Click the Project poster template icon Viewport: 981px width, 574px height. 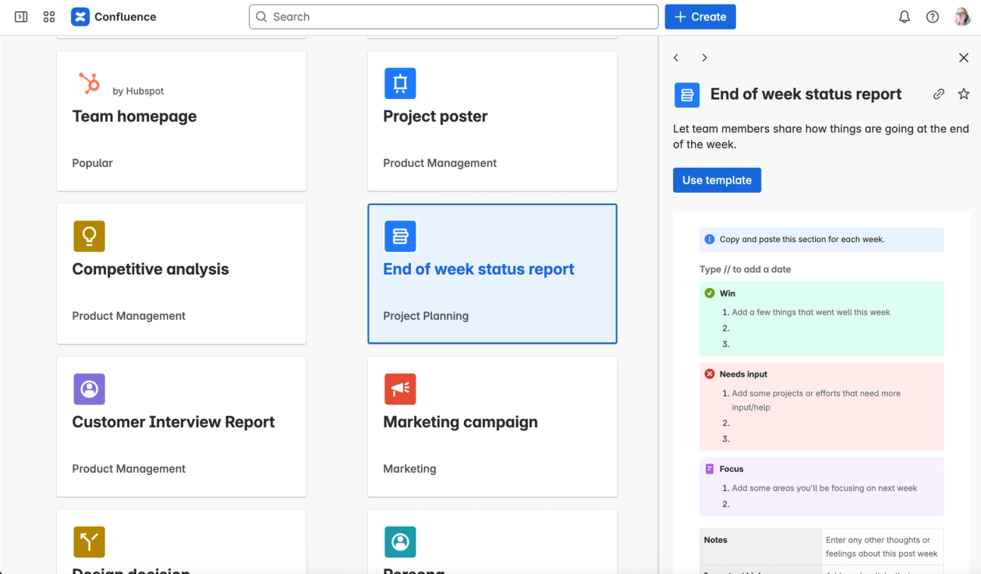[400, 83]
